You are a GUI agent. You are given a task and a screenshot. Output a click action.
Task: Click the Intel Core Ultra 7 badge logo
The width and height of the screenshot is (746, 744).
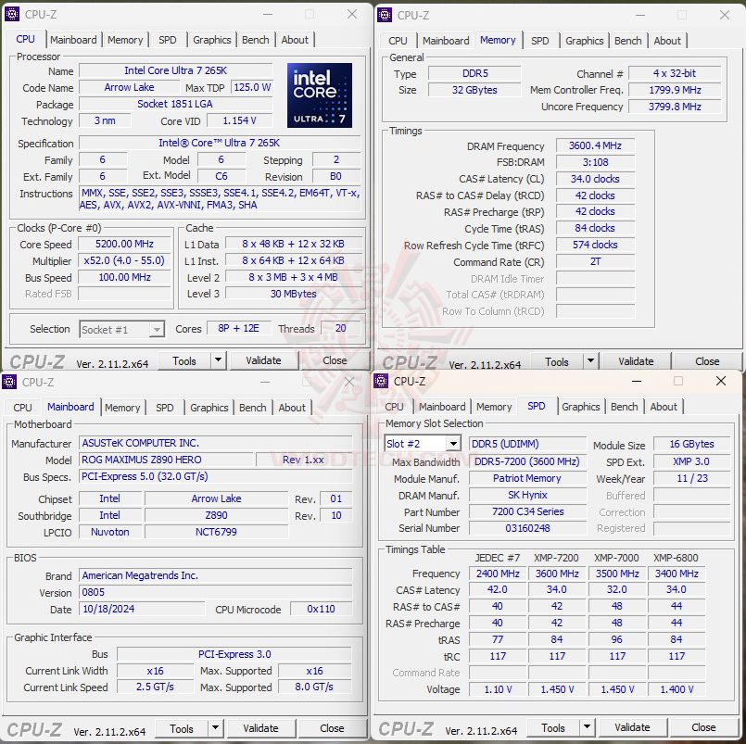click(319, 96)
